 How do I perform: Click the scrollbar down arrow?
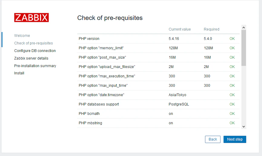(x=244, y=127)
